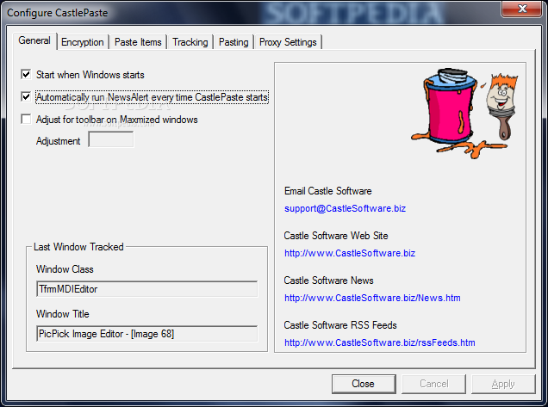Click the Adjustment input field
548x407 pixels.
pyautogui.click(x=111, y=139)
